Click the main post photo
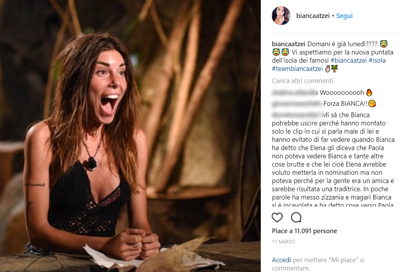Image resolution: width=400 pixels, height=272 pixels. [130, 136]
